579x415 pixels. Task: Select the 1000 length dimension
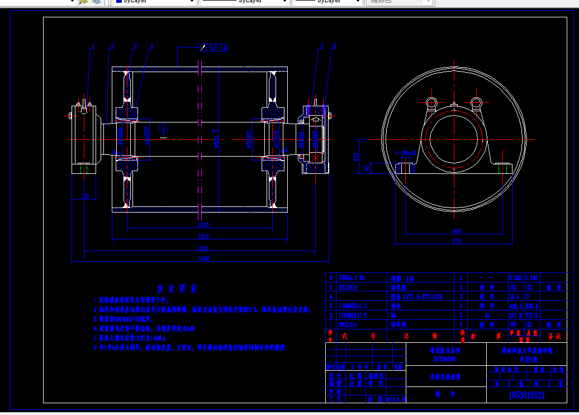pos(203,225)
